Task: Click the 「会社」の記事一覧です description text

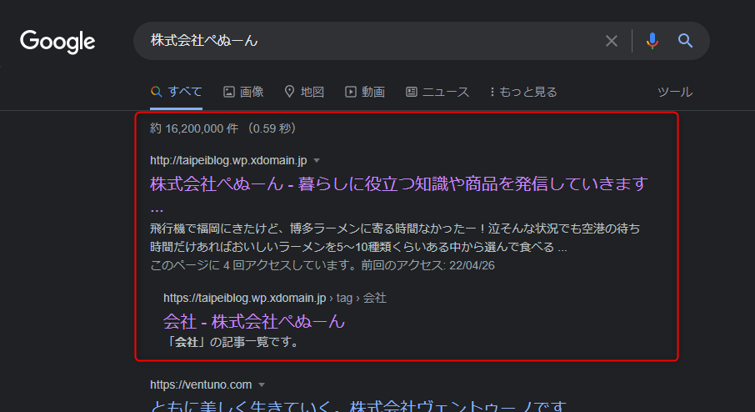Action: click(233, 342)
